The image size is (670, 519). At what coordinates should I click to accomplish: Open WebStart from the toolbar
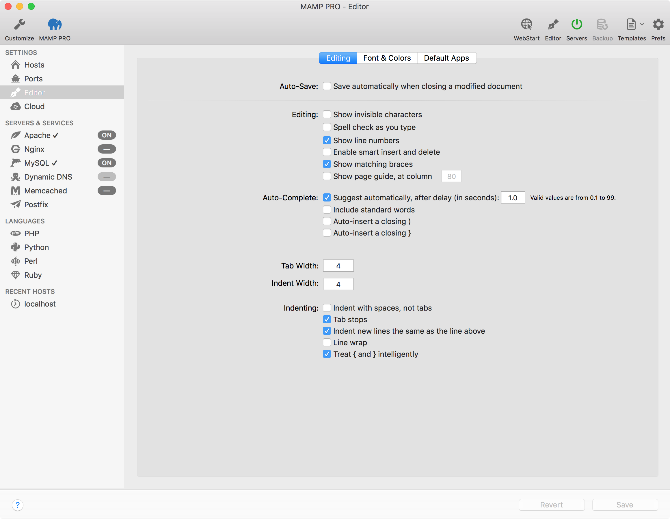pos(526,29)
